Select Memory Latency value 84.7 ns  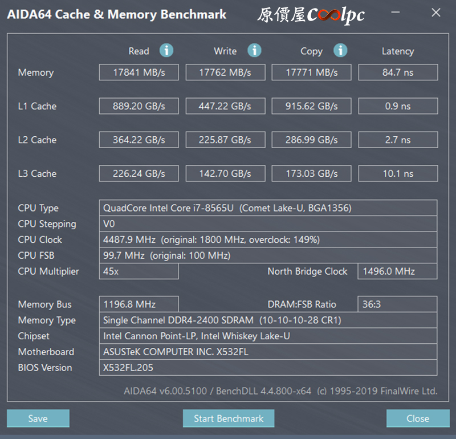(x=398, y=72)
